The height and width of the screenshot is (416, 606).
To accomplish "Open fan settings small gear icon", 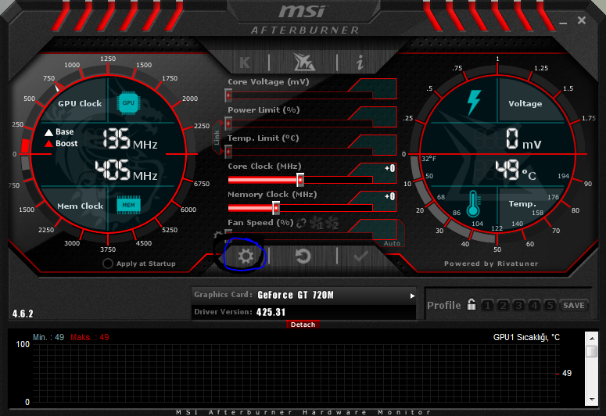I will click(x=218, y=235).
